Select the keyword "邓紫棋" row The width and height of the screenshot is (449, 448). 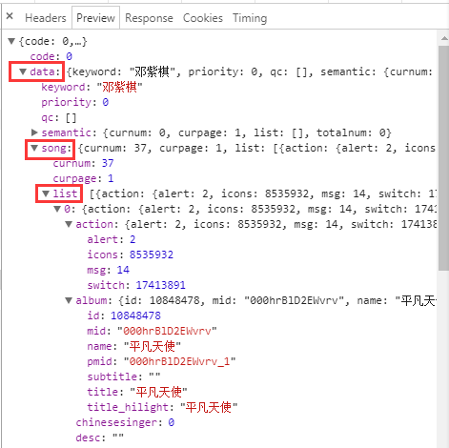coord(92,87)
